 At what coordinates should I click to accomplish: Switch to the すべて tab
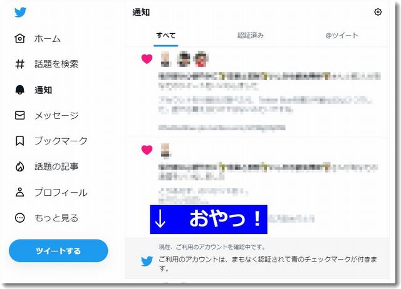pyautogui.click(x=165, y=36)
